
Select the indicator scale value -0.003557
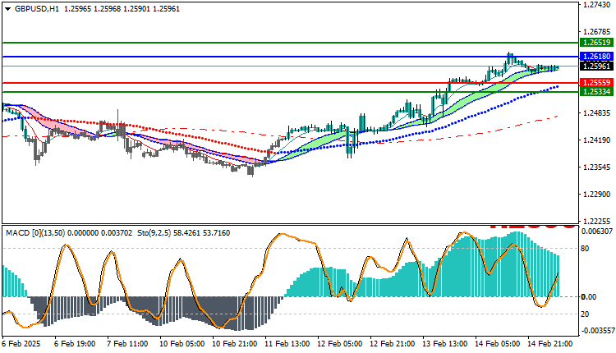pyautogui.click(x=597, y=331)
